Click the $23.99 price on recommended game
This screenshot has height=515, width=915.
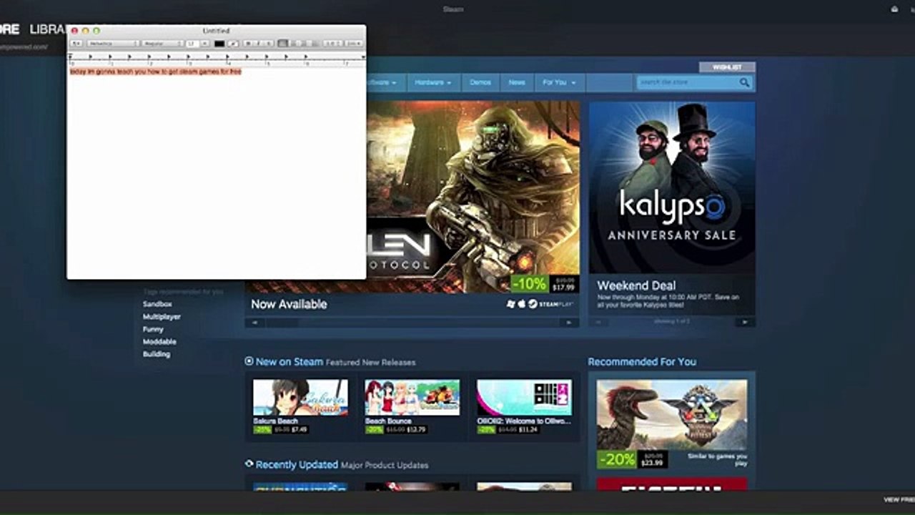[x=653, y=463]
